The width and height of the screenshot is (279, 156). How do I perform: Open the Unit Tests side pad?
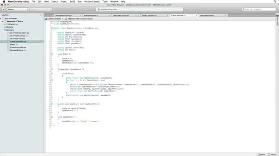click(x=277, y=20)
